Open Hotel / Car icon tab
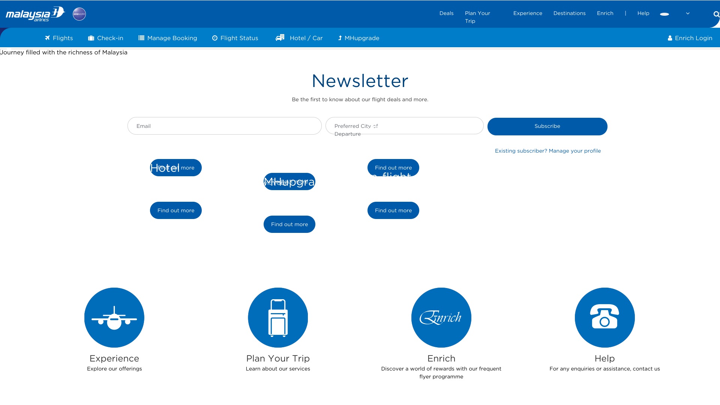Screen dimensions: 720x405 299,38
